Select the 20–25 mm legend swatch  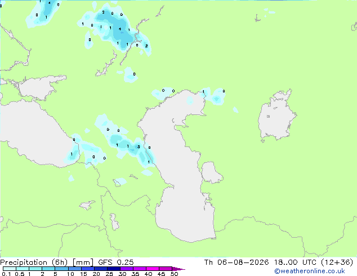point(101,269)
